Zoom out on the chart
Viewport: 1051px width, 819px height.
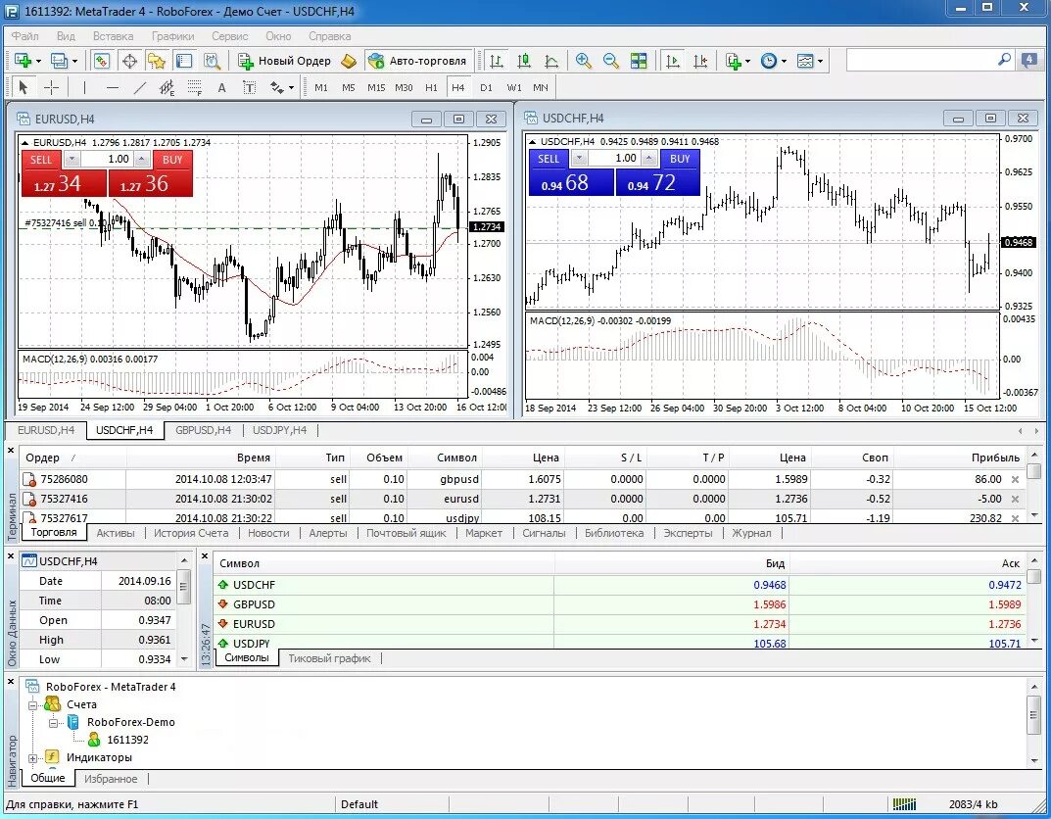(610, 61)
